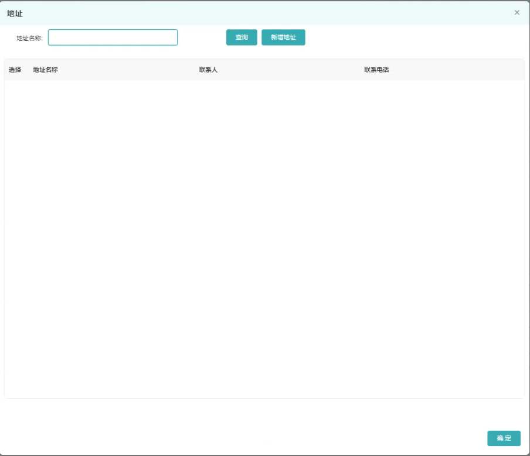Viewport: 530px width, 456px height.
Task: Confirm with the 确定 button
Action: click(x=504, y=438)
